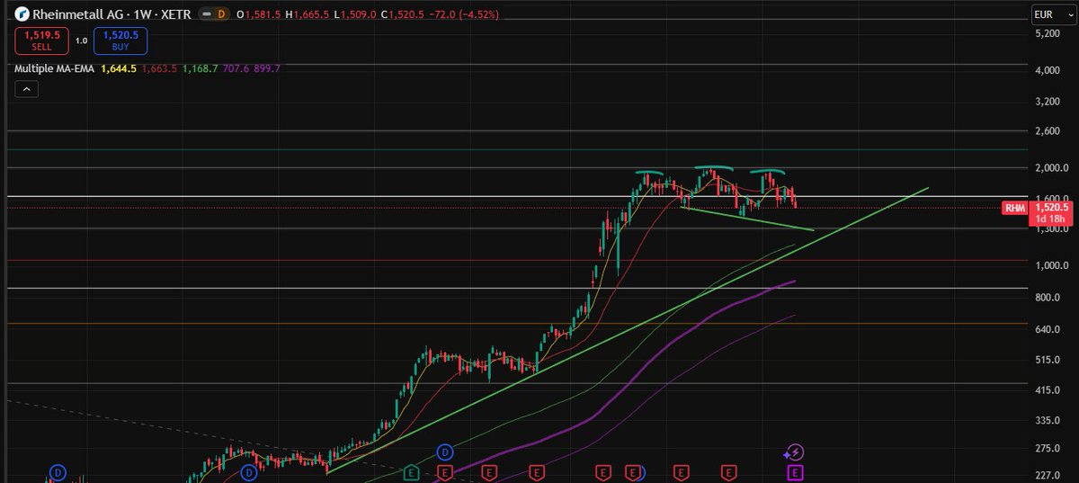The height and width of the screenshot is (483, 1079).
Task: Select the short declining green neckline
Action: click(746, 219)
